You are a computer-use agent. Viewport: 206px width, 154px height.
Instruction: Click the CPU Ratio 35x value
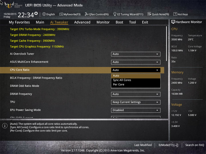tap(173, 62)
